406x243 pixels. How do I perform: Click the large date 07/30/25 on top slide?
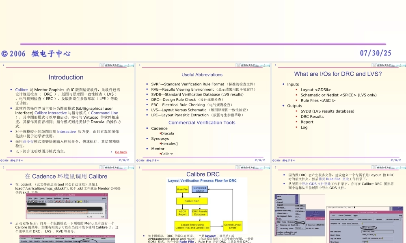376,53
